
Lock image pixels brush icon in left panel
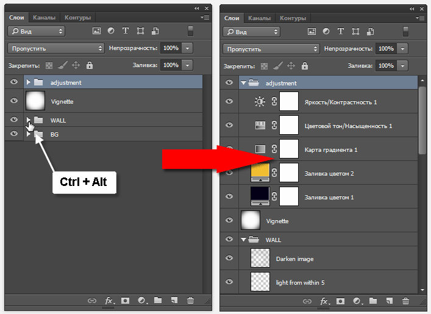click(x=63, y=65)
